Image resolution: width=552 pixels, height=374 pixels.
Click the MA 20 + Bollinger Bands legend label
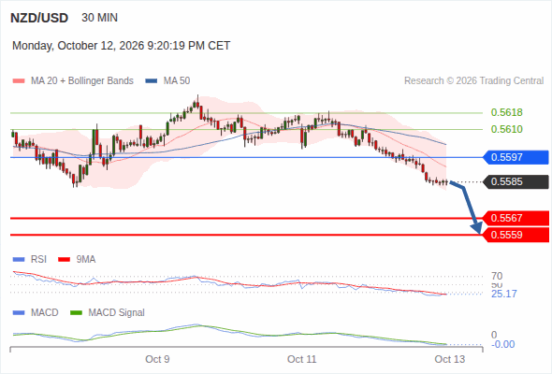click(x=82, y=81)
